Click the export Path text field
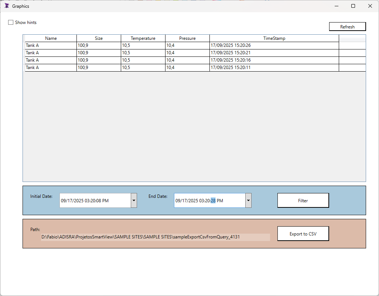This screenshot has height=296, width=379. pyautogui.click(x=155, y=237)
